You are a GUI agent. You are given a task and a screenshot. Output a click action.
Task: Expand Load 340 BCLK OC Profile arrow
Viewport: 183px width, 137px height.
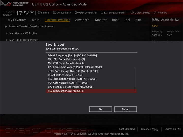click(x=7, y=40)
